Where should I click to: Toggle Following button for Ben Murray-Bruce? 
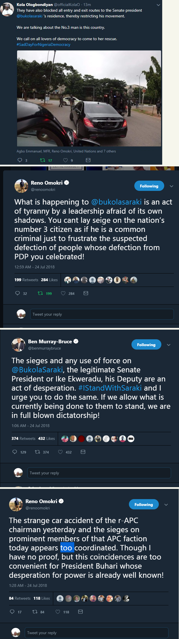pyautogui.click(x=146, y=345)
